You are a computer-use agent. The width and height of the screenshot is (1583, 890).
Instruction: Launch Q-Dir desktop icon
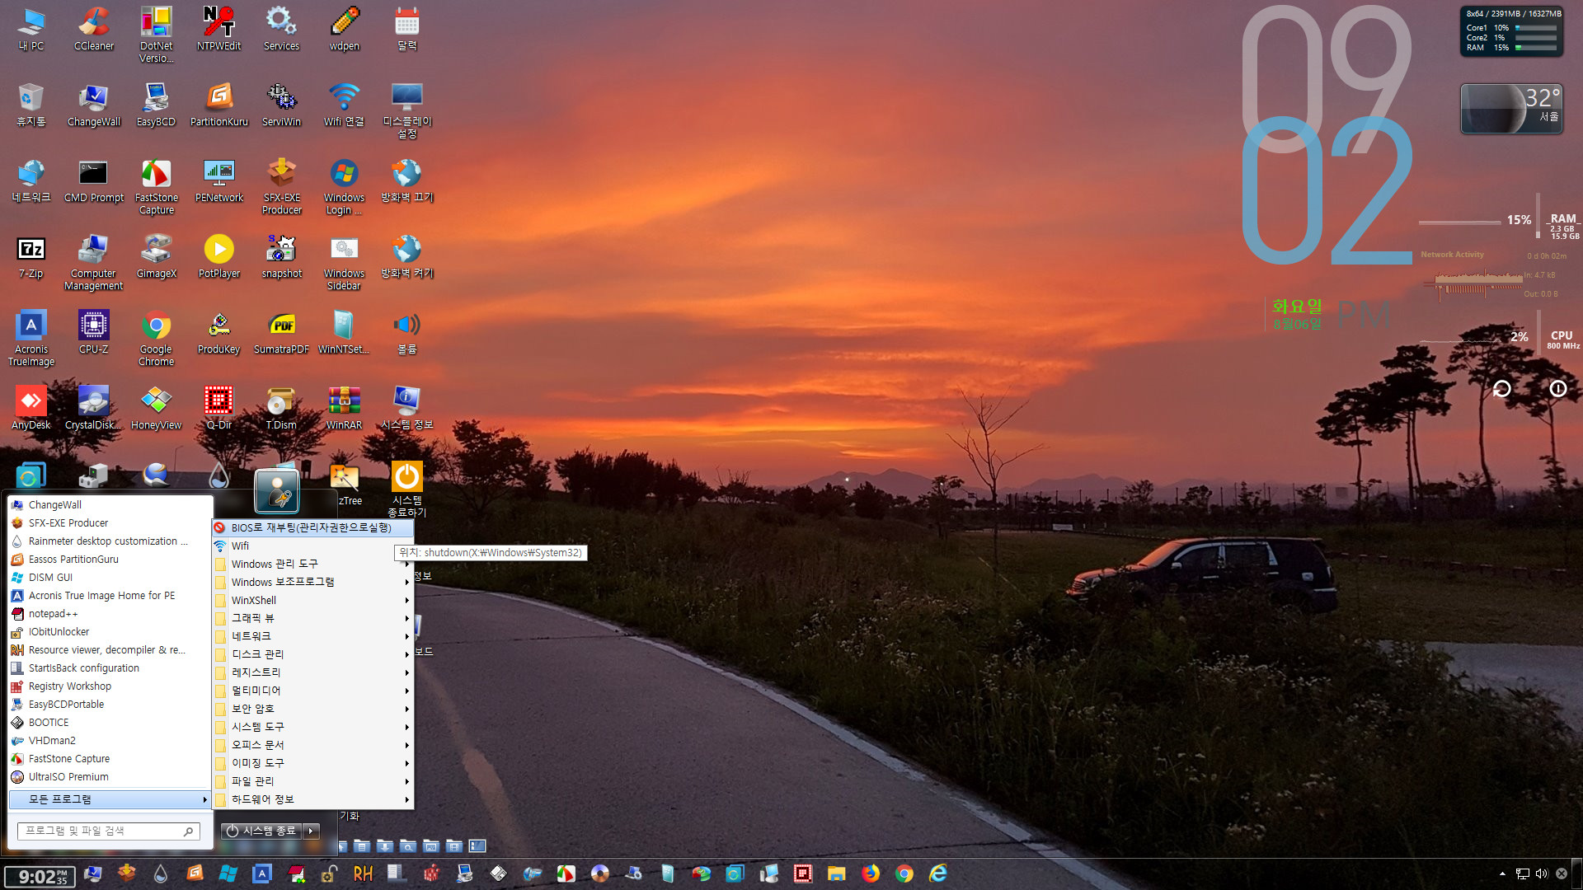tap(218, 409)
